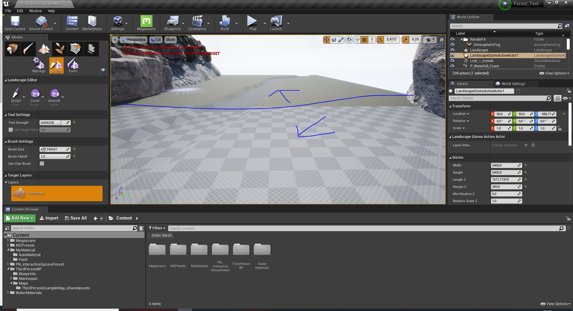This screenshot has height=311, width=573.
Task: Choose the Sculpt Tool selector
Action: (16, 97)
